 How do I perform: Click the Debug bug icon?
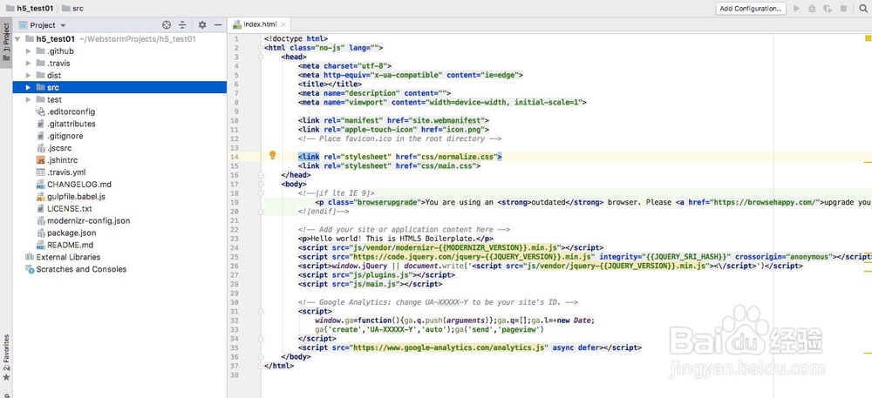812,9
